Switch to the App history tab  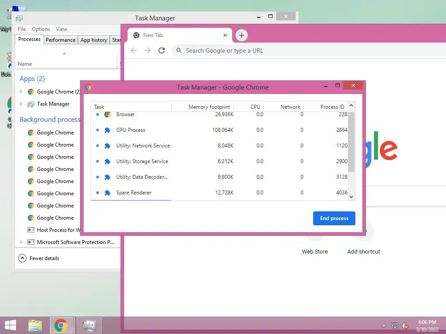pyautogui.click(x=94, y=40)
